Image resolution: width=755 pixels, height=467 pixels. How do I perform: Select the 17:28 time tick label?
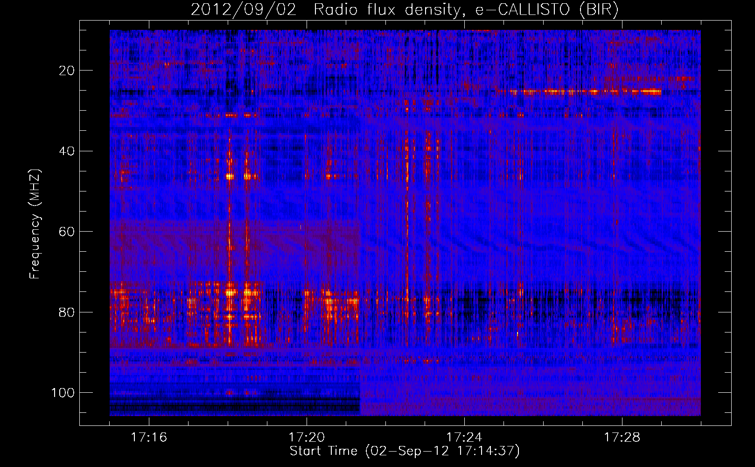[622, 437]
